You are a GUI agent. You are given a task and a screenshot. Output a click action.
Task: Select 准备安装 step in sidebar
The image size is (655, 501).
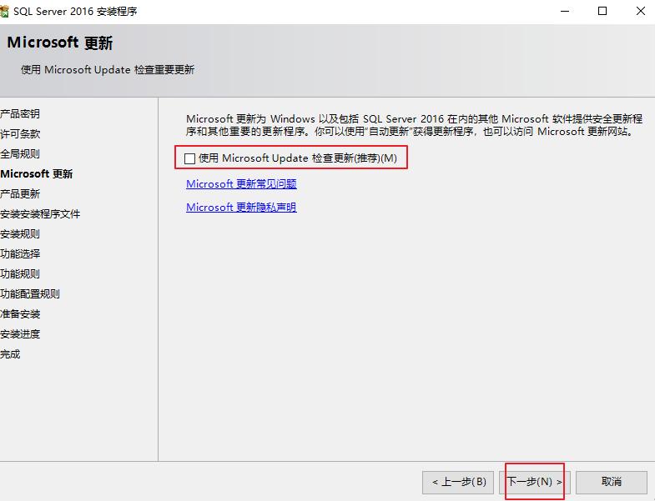[x=20, y=314]
